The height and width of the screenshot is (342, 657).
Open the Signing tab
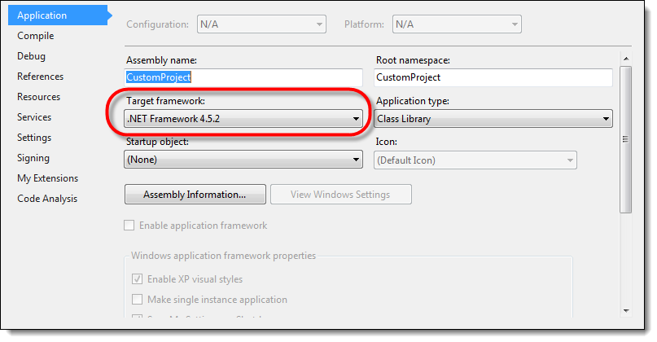tap(33, 158)
